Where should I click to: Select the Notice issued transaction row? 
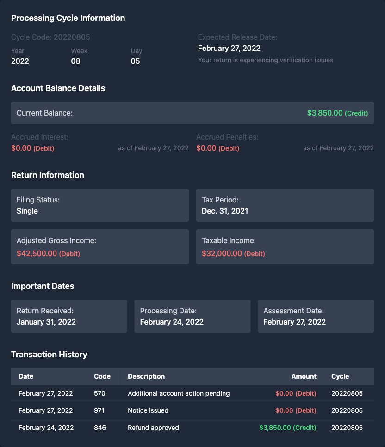[192, 410]
